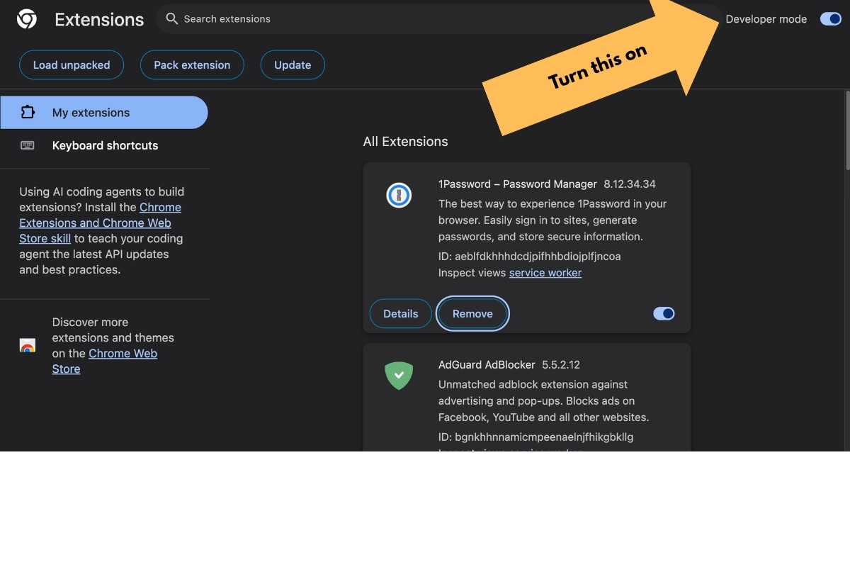Screen dimensions: 850x567
Task: Click the AdGuard AdBlocker title
Action: point(487,365)
